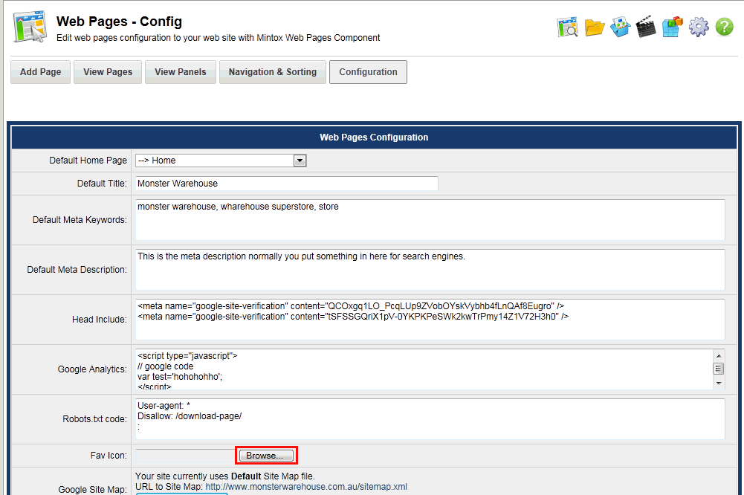Click the "Web Pages Configuration" table header
This screenshot has height=495, width=744.
[374, 137]
